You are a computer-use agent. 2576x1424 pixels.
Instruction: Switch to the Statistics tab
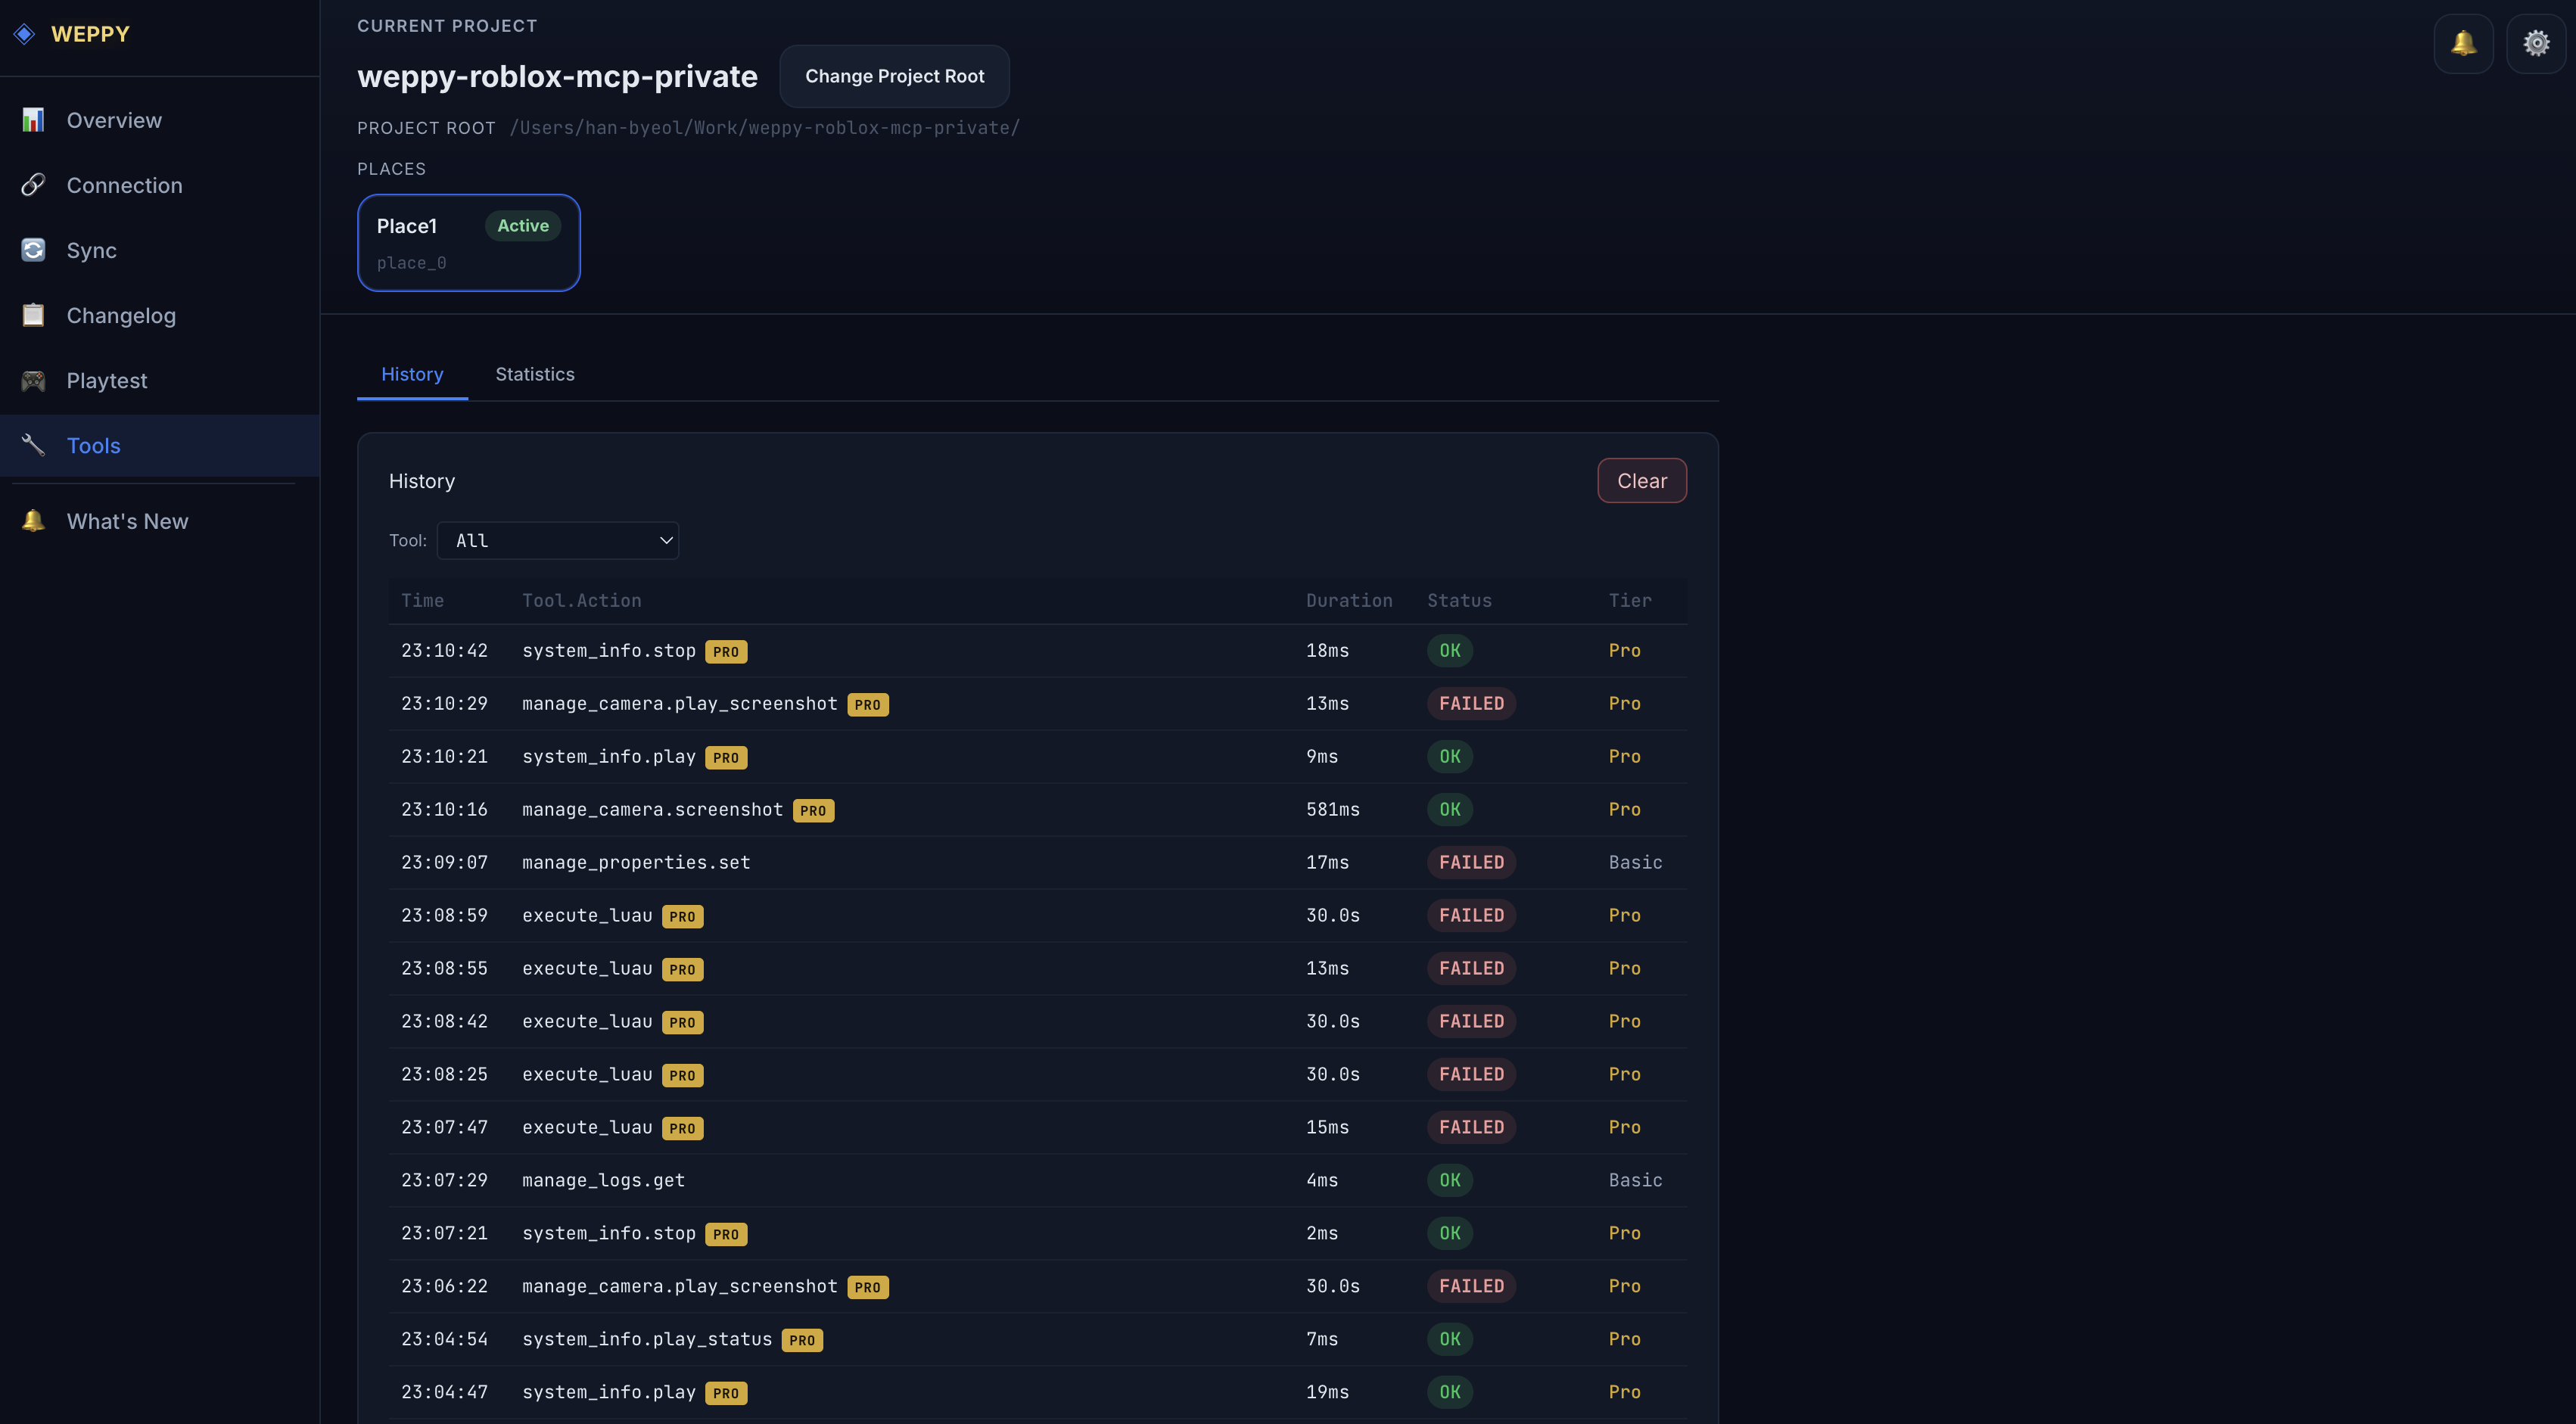tap(535, 374)
